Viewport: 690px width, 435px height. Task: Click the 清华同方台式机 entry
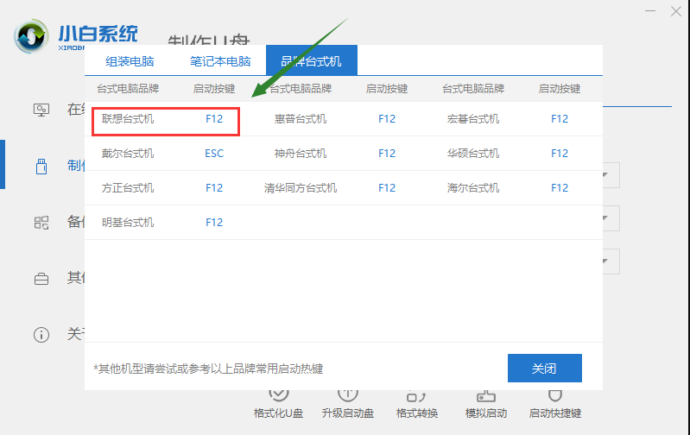point(301,188)
